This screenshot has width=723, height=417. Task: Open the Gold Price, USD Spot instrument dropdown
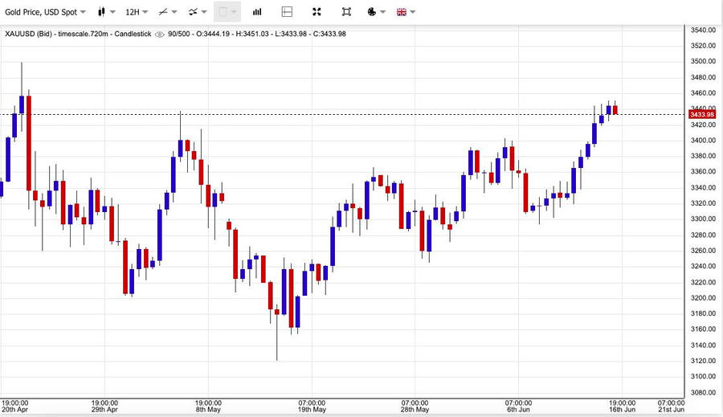click(44, 12)
